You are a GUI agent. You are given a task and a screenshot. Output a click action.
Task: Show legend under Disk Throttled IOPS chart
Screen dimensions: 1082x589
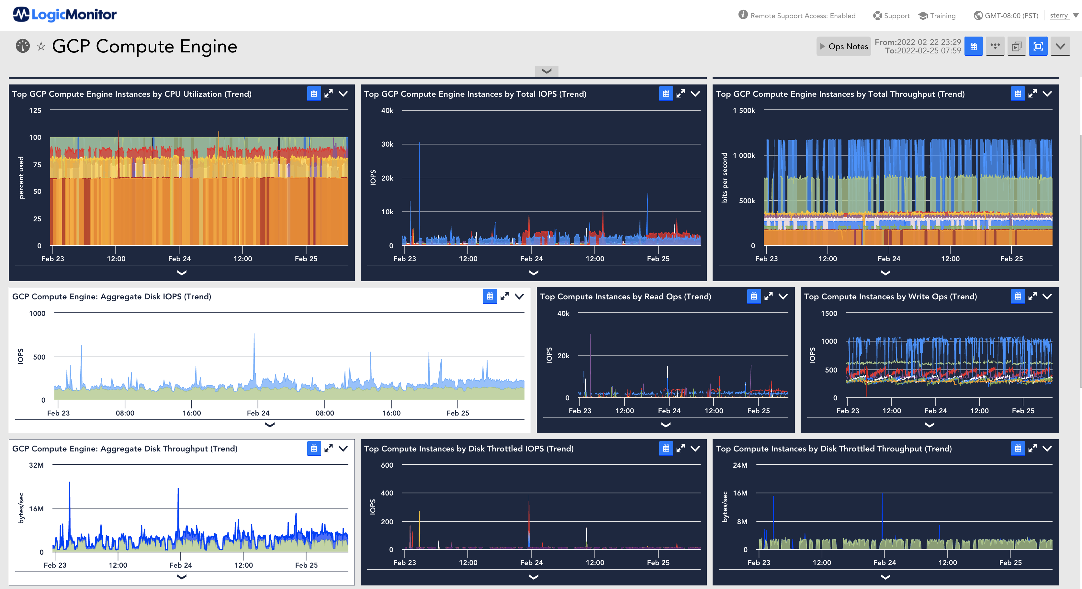coord(534,577)
